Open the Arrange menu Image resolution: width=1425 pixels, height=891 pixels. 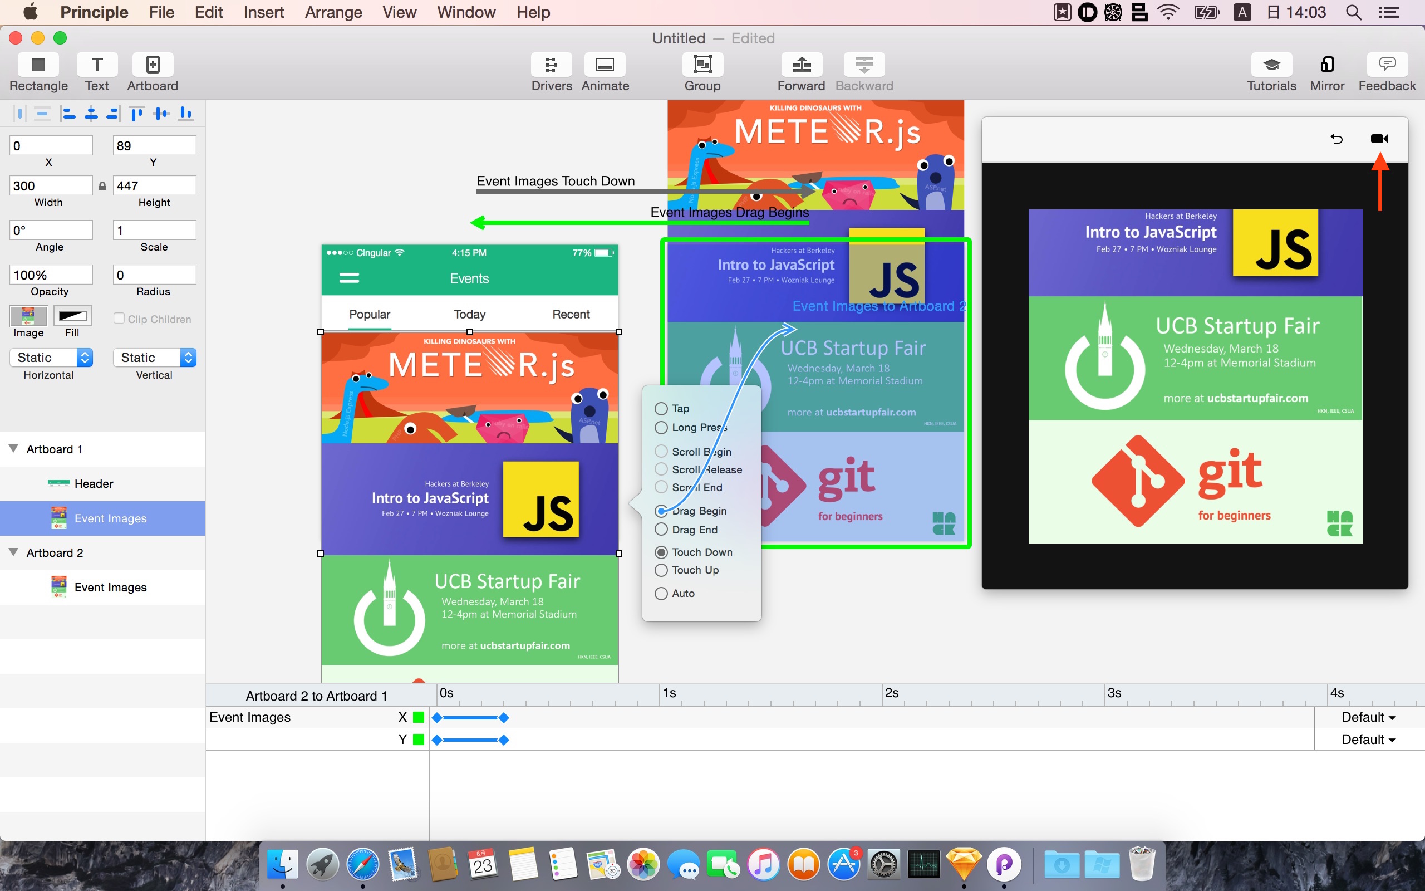pyautogui.click(x=333, y=12)
